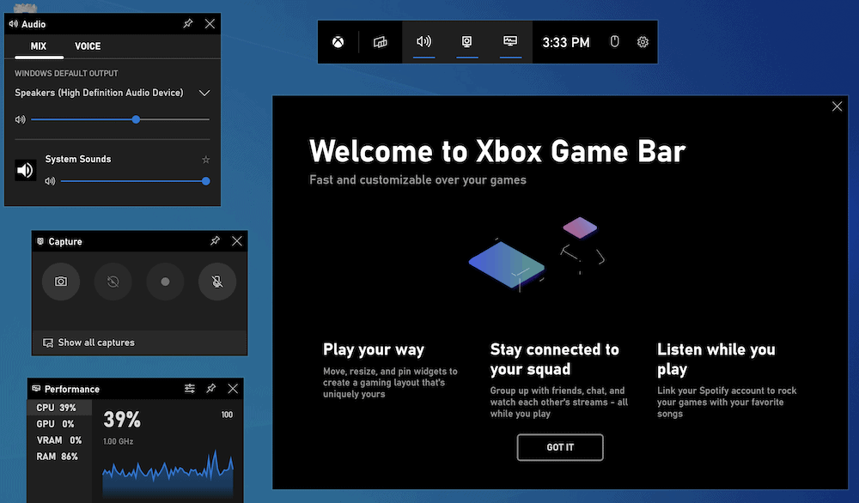The image size is (859, 503).
Task: Favorite System Sounds with the star
Action: click(x=205, y=159)
